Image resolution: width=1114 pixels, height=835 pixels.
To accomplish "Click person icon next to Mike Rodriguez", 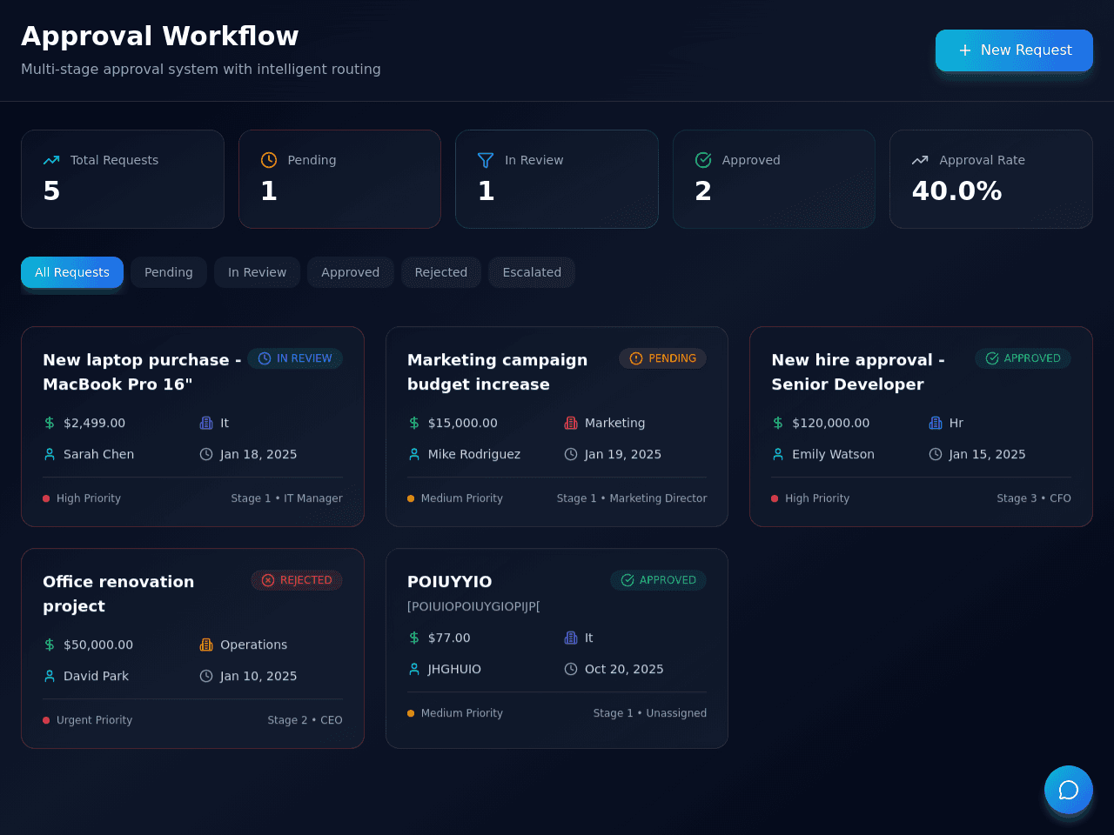I will pyautogui.click(x=414, y=454).
